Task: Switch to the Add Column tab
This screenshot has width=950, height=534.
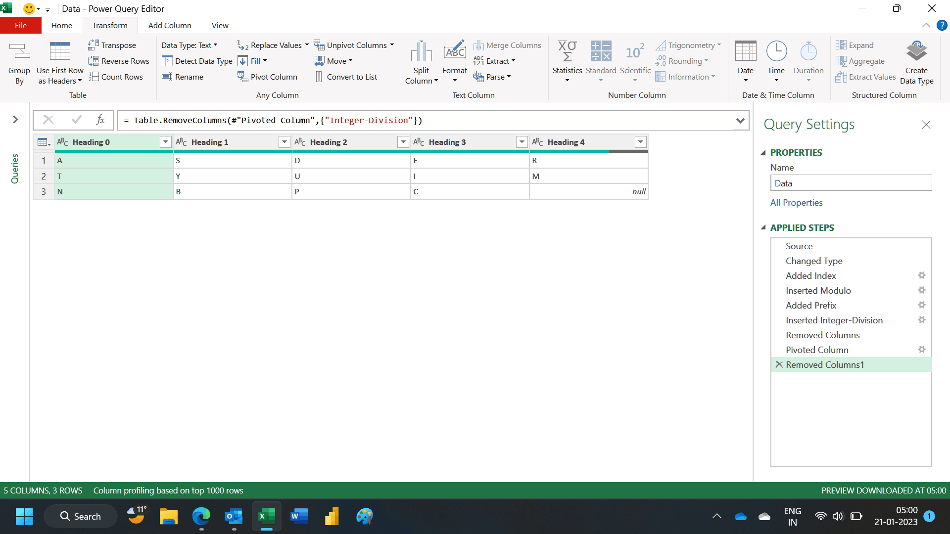Action: pos(170,25)
